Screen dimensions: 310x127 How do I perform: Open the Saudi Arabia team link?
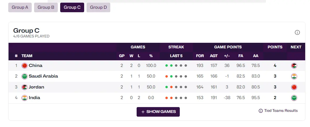[43, 76]
